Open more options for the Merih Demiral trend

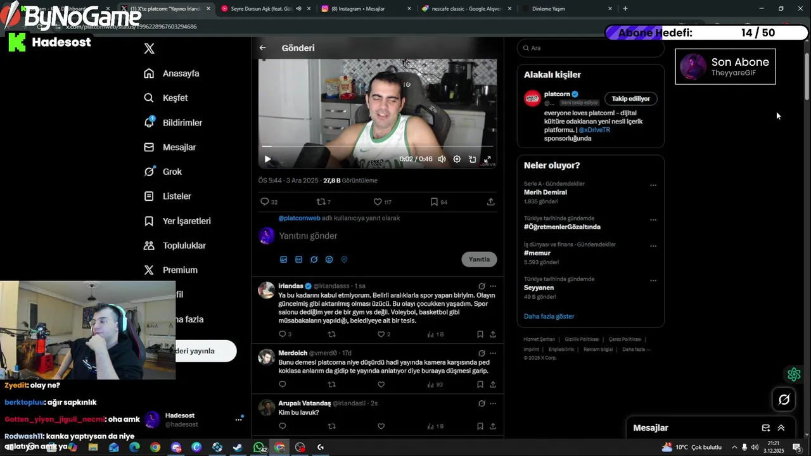[x=653, y=186]
